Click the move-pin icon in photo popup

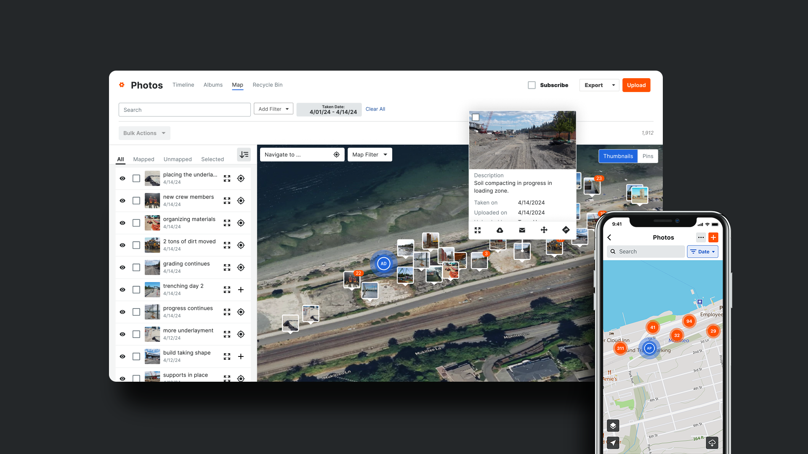[544, 230]
